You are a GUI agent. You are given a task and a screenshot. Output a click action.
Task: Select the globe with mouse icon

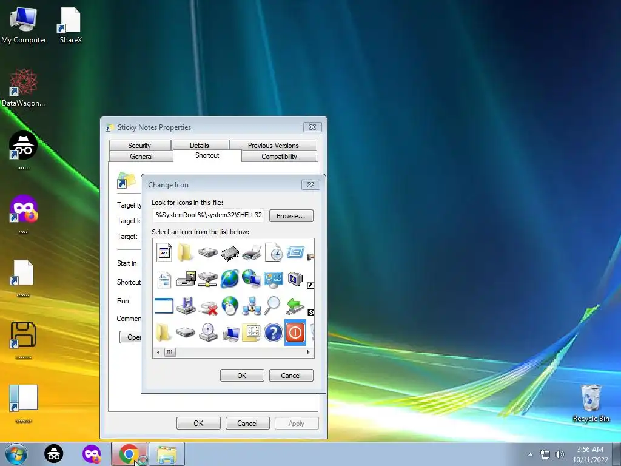[x=230, y=306]
